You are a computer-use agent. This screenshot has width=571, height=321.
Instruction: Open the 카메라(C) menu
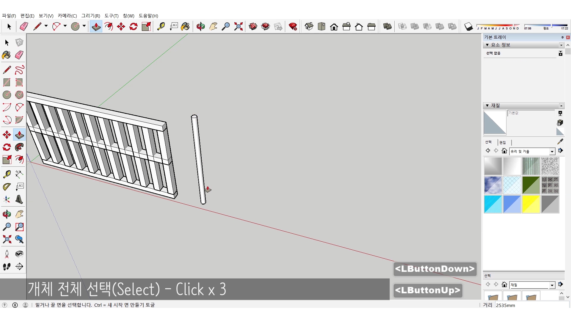click(x=67, y=16)
